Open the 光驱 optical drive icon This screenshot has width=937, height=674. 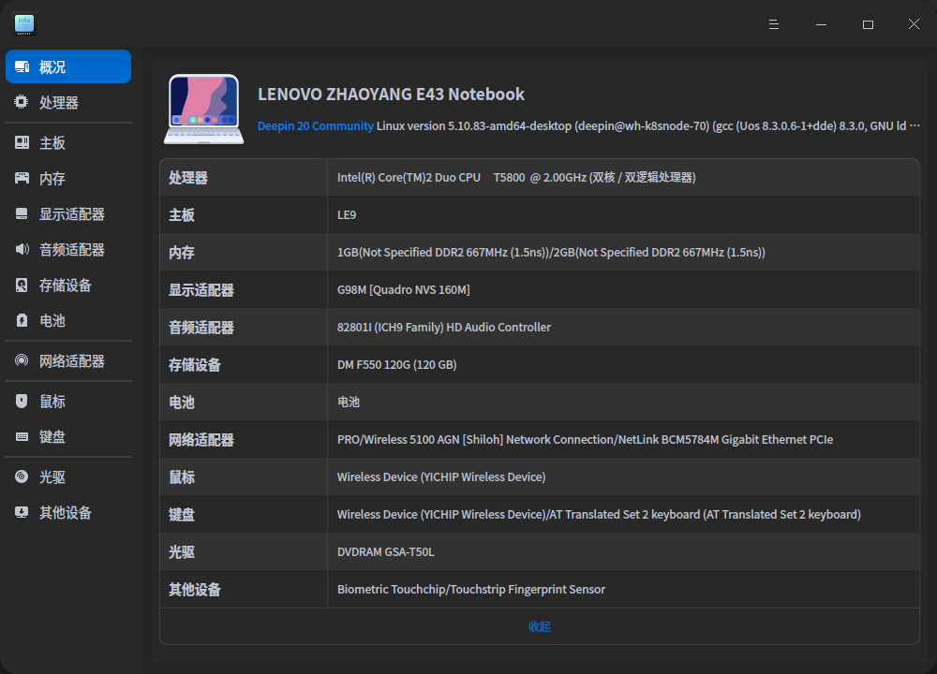[x=21, y=476]
